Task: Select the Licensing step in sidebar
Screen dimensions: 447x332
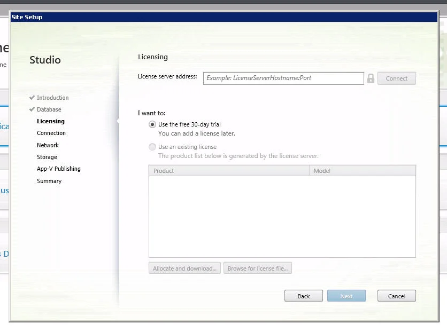Action: tap(51, 121)
